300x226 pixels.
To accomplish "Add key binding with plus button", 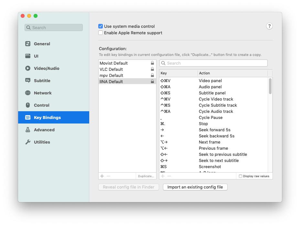I will (x=163, y=176).
